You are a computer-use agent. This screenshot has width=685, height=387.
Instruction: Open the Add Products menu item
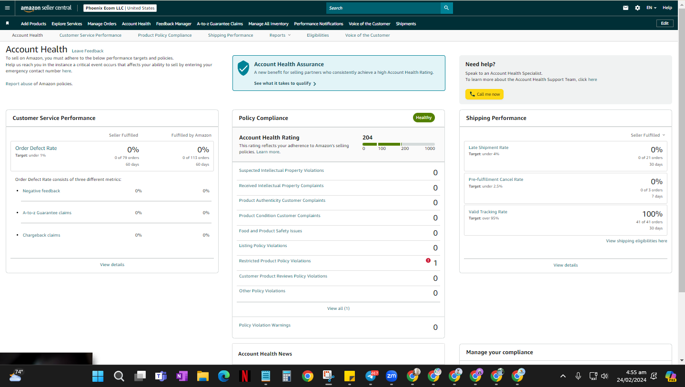(33, 24)
